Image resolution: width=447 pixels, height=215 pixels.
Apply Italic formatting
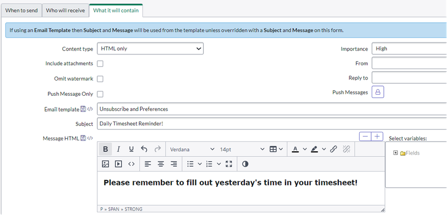click(118, 149)
